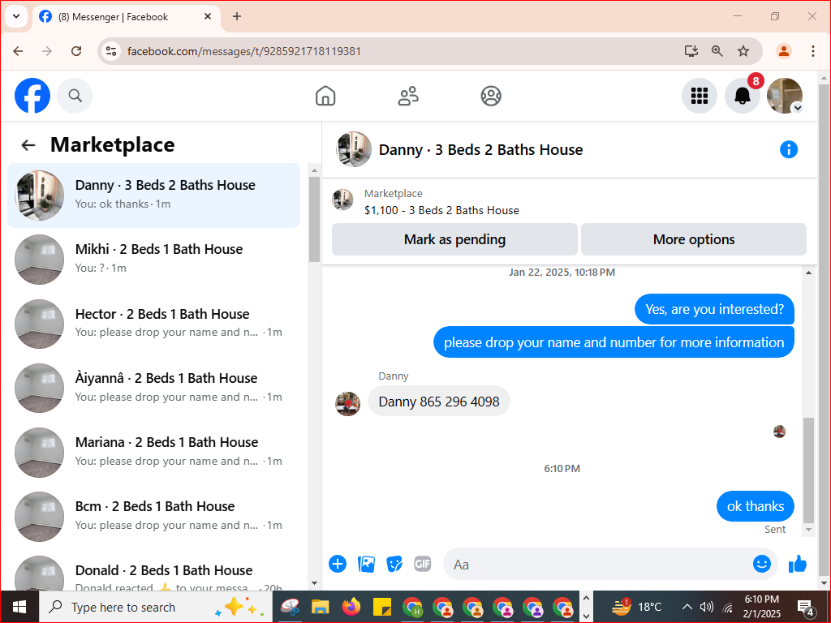This screenshot has width=831, height=623.
Task: Bookmark this page with the star
Action: point(743,51)
